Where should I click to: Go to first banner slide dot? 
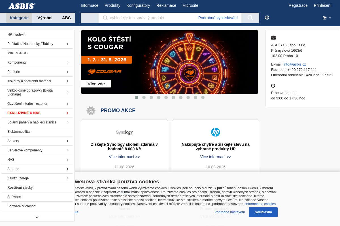click(x=137, y=97)
